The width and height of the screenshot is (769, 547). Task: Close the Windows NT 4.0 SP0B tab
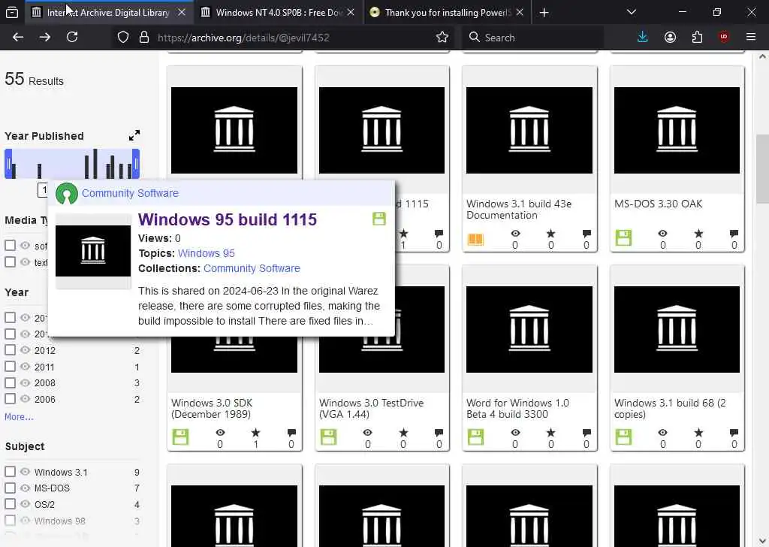coord(351,12)
